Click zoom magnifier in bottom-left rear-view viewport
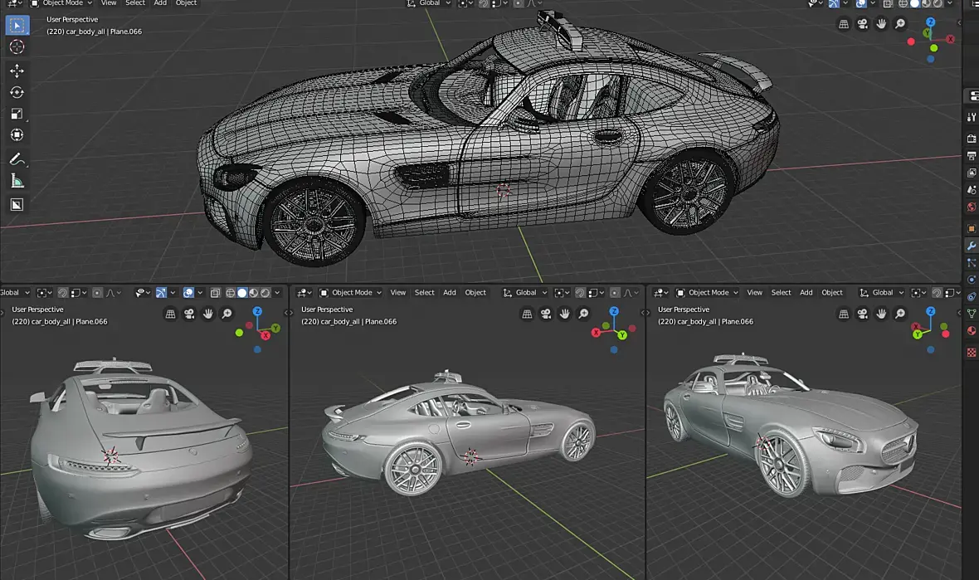Viewport: 979px width, 580px height. 226,314
